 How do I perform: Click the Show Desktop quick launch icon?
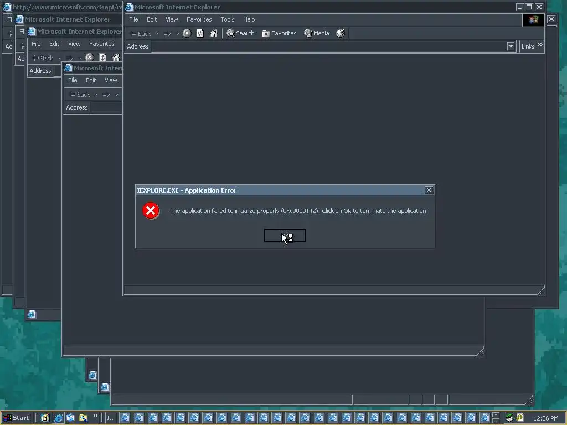(45, 418)
